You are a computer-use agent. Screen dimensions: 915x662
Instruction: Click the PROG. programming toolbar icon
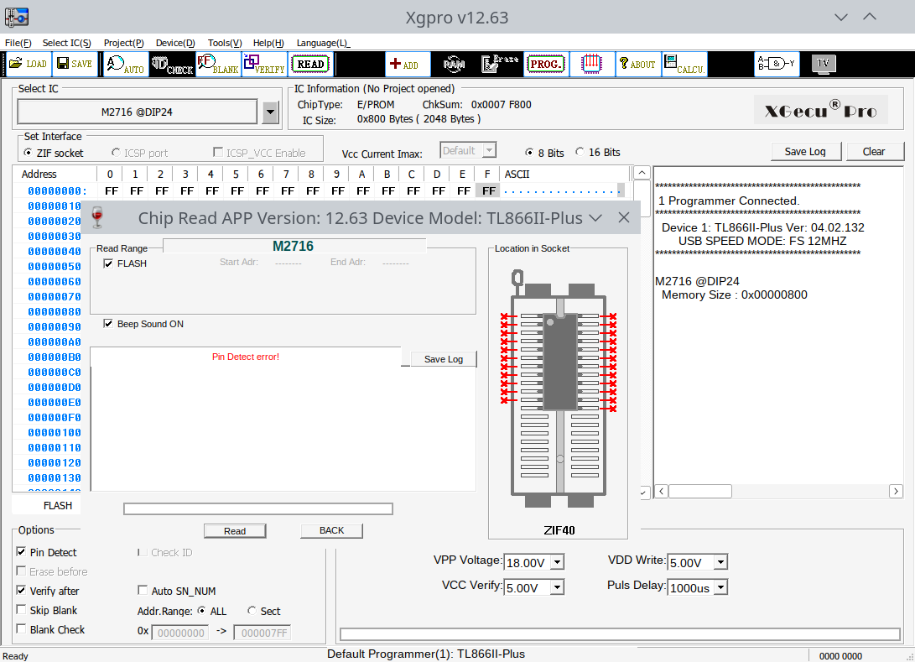pyautogui.click(x=545, y=64)
